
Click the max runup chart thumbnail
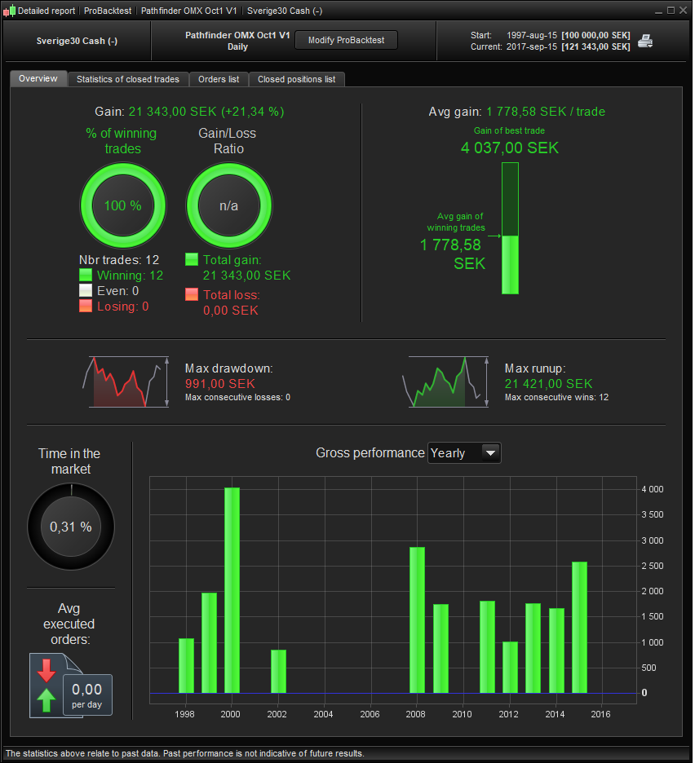click(445, 382)
